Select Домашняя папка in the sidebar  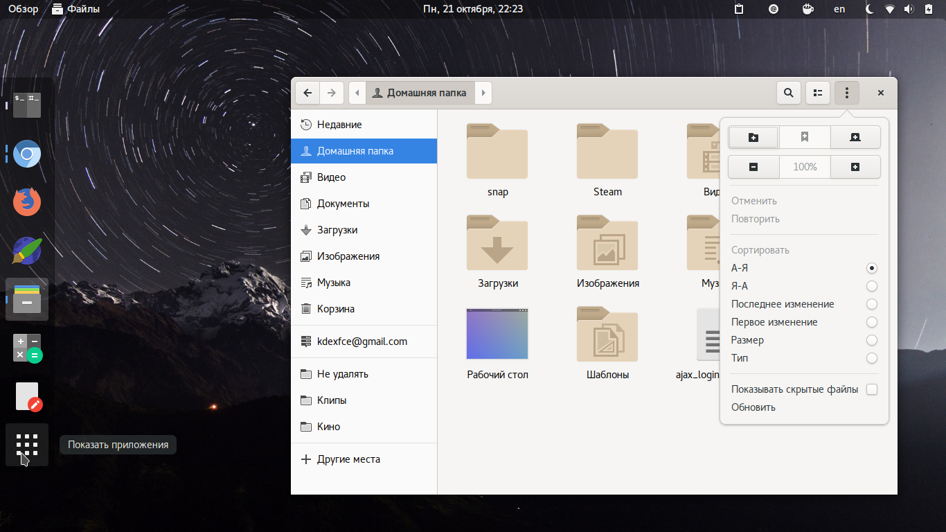click(364, 151)
